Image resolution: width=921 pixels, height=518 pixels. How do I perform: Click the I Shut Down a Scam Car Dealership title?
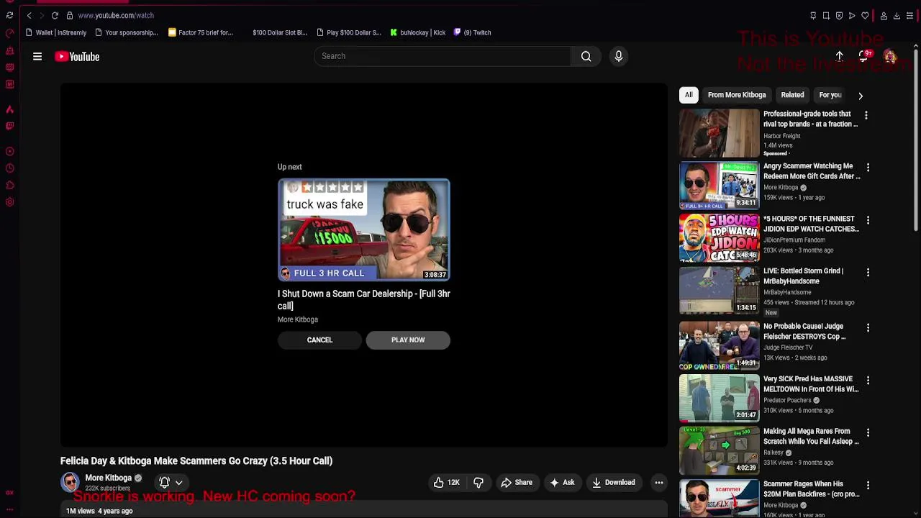click(x=364, y=299)
